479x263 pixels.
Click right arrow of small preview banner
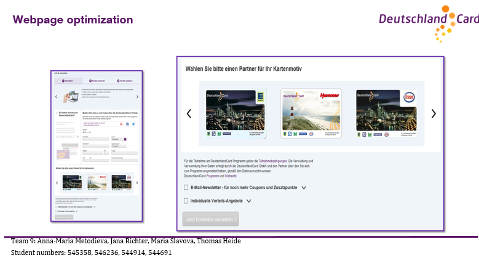137,97
